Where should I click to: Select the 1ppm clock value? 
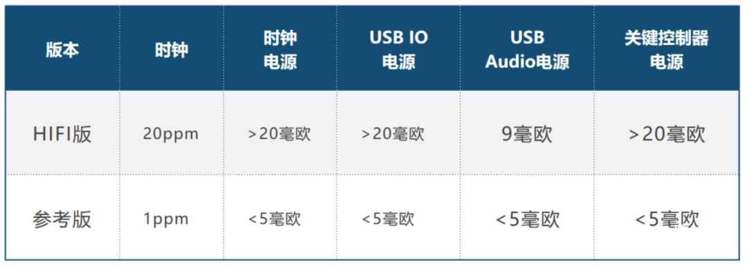166,219
